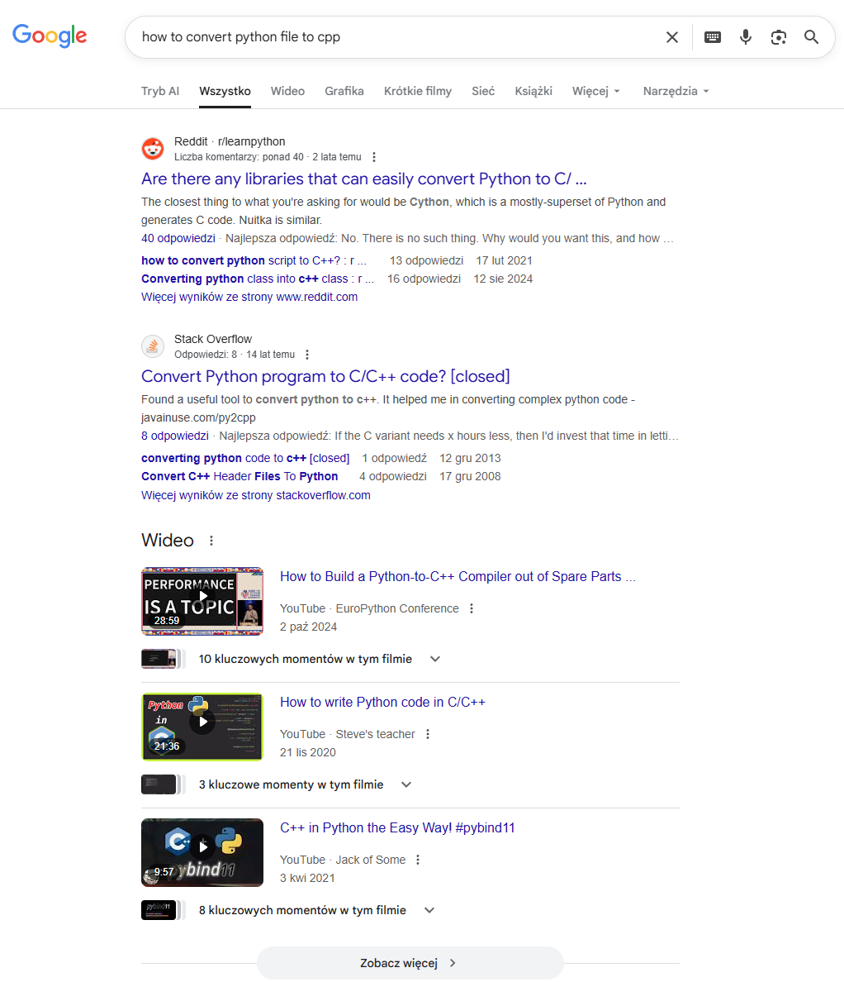Open the Narzędzia dropdown
The image size is (844, 982).
pyautogui.click(x=676, y=91)
